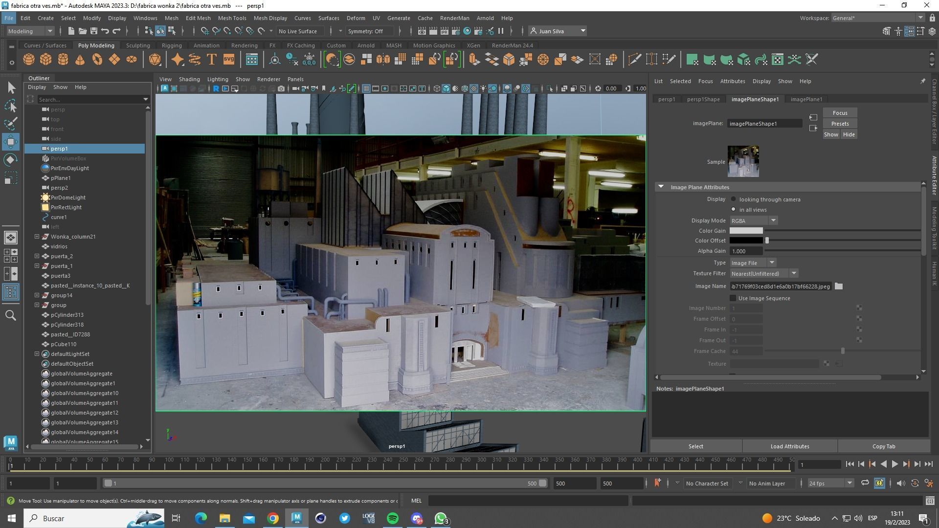The height and width of the screenshot is (528, 939).
Task: Activate the Select tool arrow
Action: [x=11, y=88]
